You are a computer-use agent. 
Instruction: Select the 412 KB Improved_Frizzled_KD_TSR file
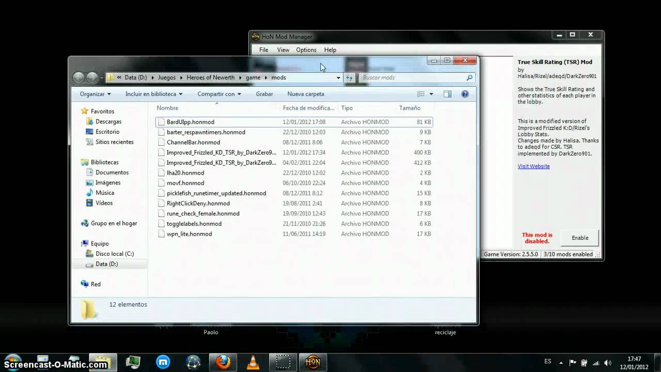tap(294, 163)
